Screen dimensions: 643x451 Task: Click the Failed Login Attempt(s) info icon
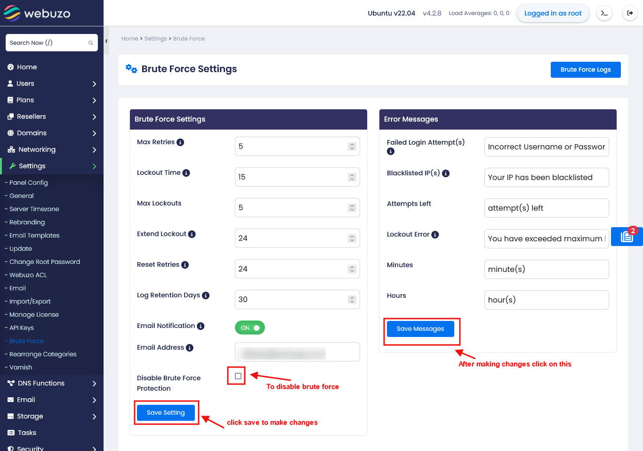[391, 151]
